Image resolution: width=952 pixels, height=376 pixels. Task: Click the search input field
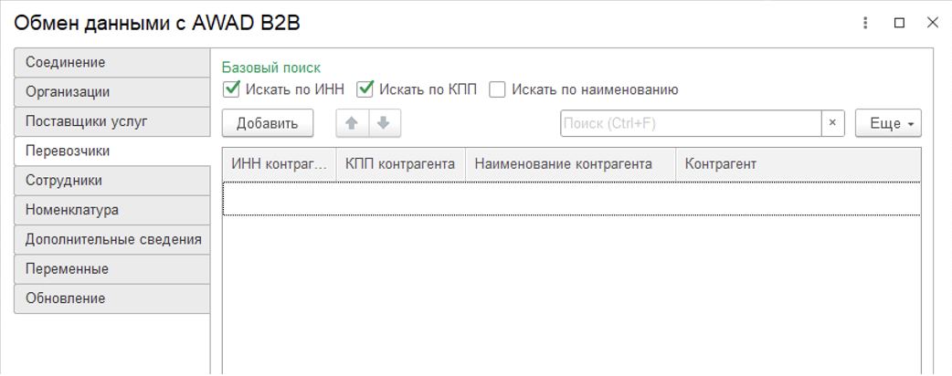tap(690, 123)
